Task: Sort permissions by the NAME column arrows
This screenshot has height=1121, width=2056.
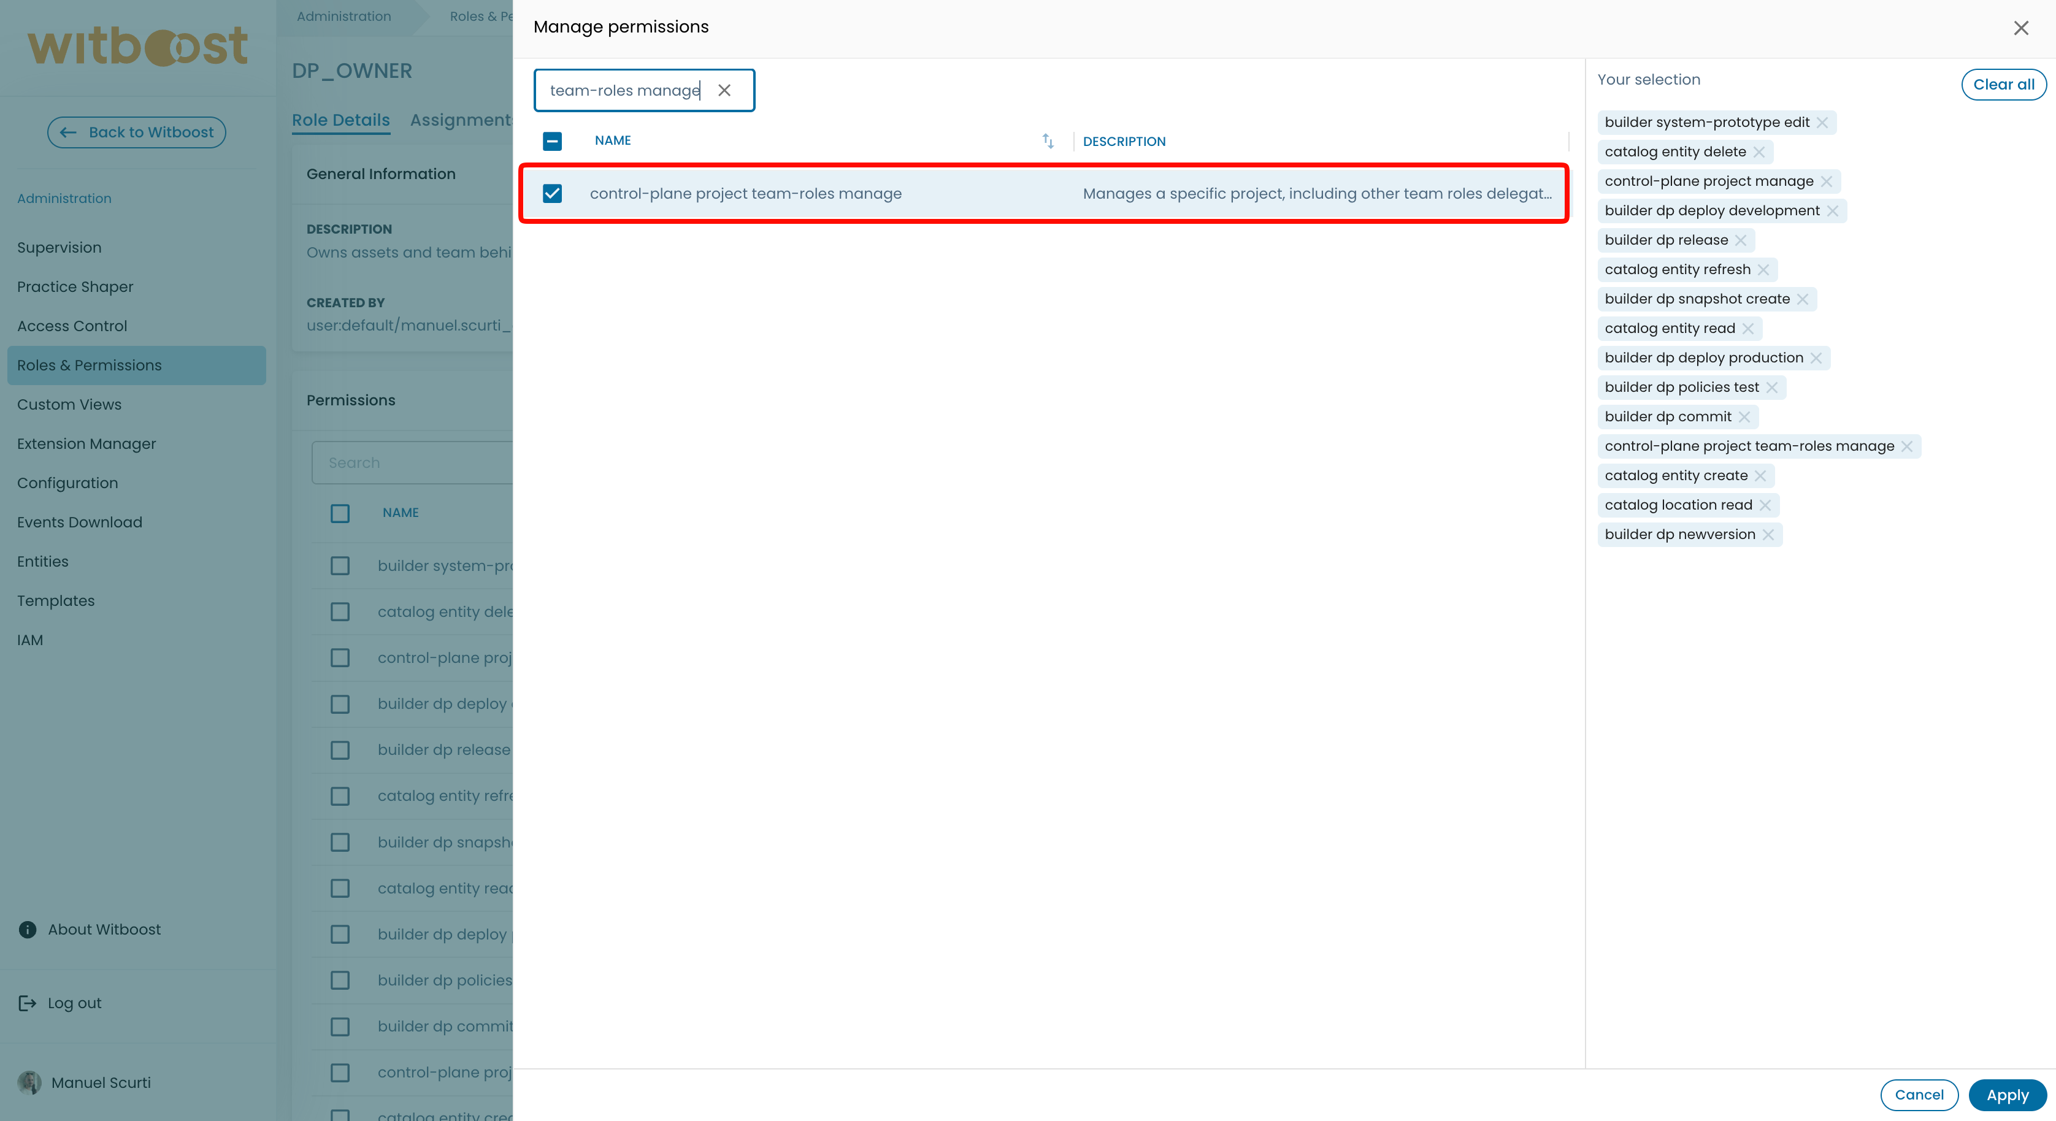Action: [x=1048, y=141]
